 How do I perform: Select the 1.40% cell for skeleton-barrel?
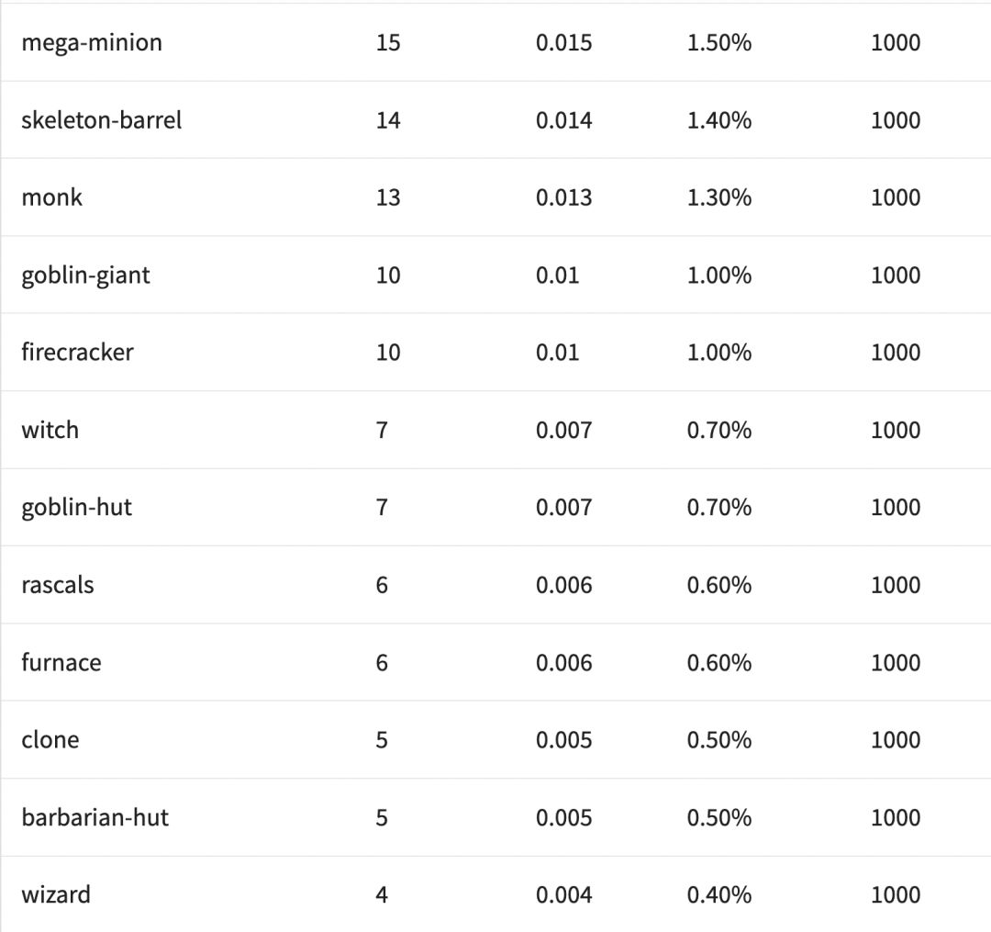coord(719,120)
